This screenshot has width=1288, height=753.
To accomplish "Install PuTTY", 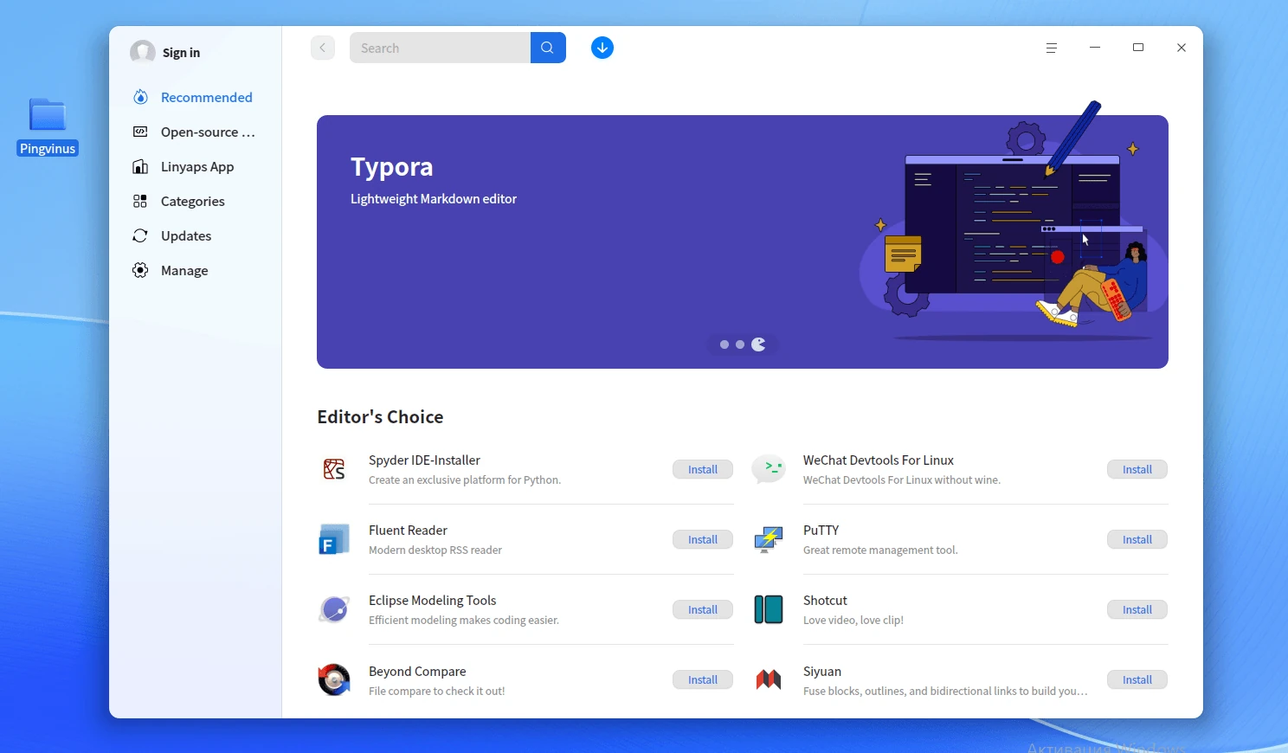I will (1137, 539).
